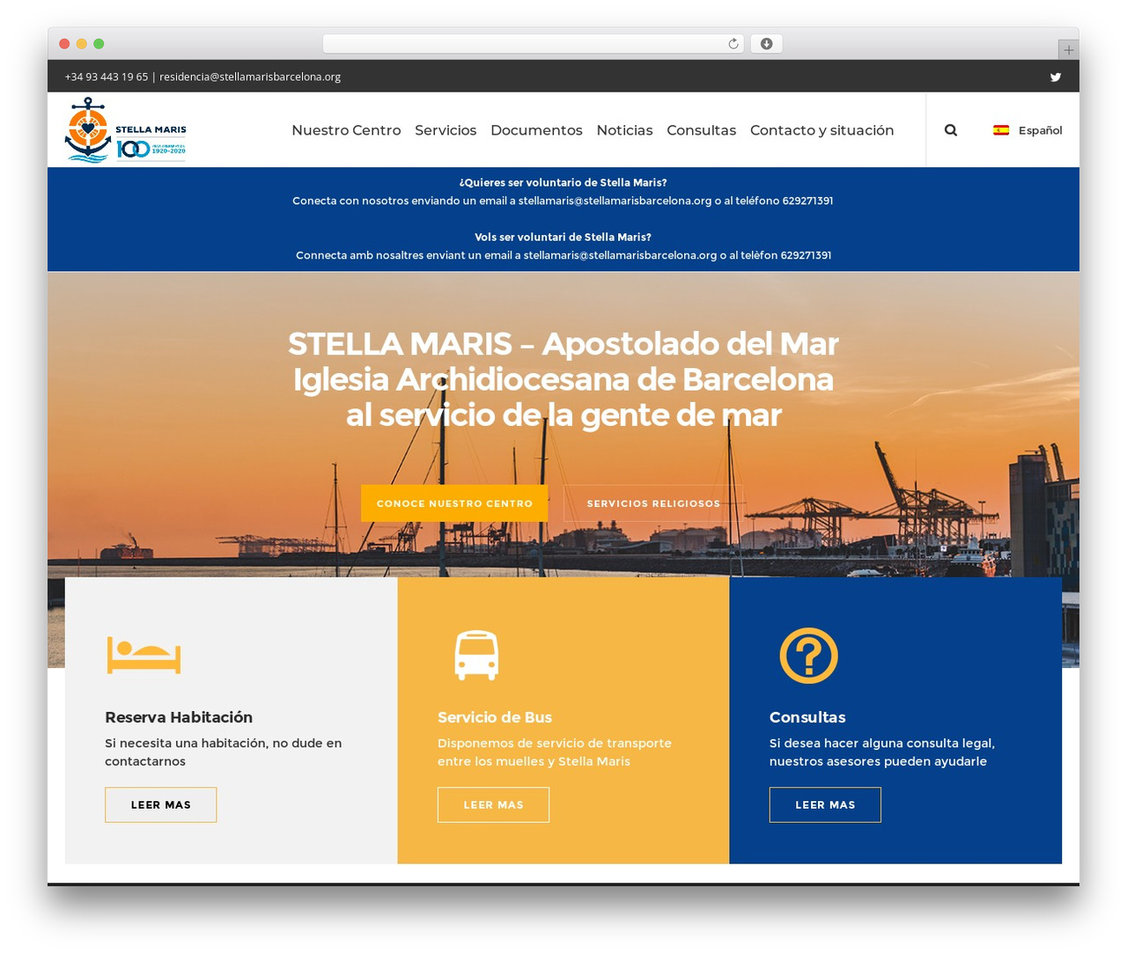Viewport: 1127px width, 954px height.
Task: Click the bus icon for Servicio de Bus
Action: pos(476,656)
